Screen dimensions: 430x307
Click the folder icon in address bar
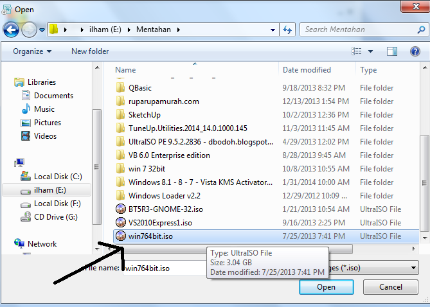coord(54,29)
